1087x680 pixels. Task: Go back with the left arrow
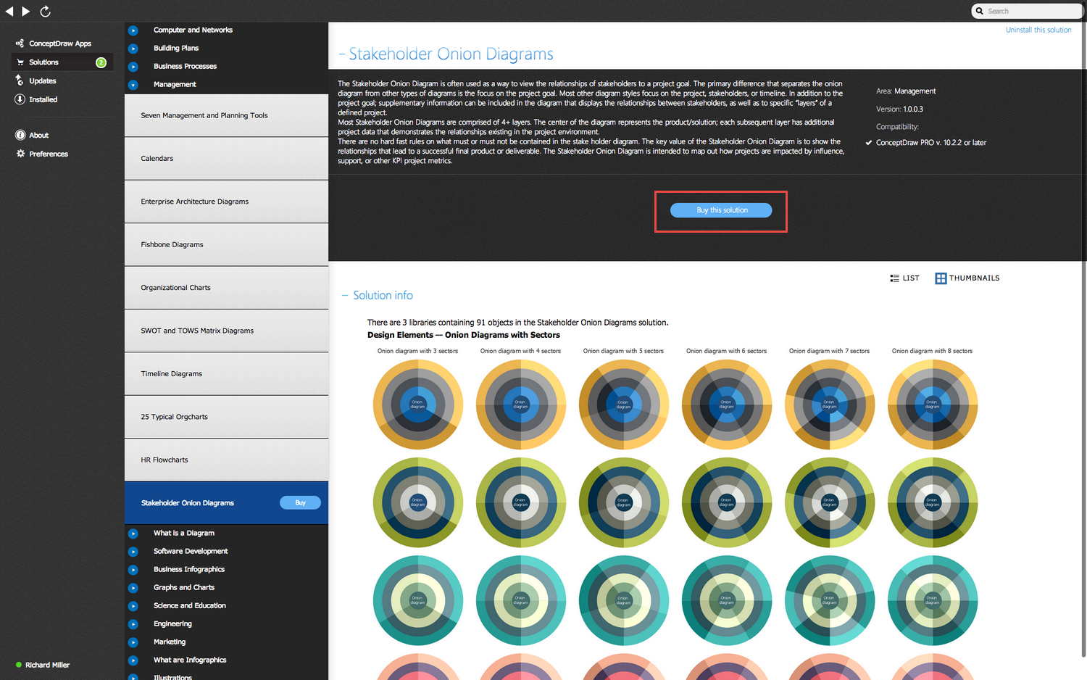[x=9, y=11]
